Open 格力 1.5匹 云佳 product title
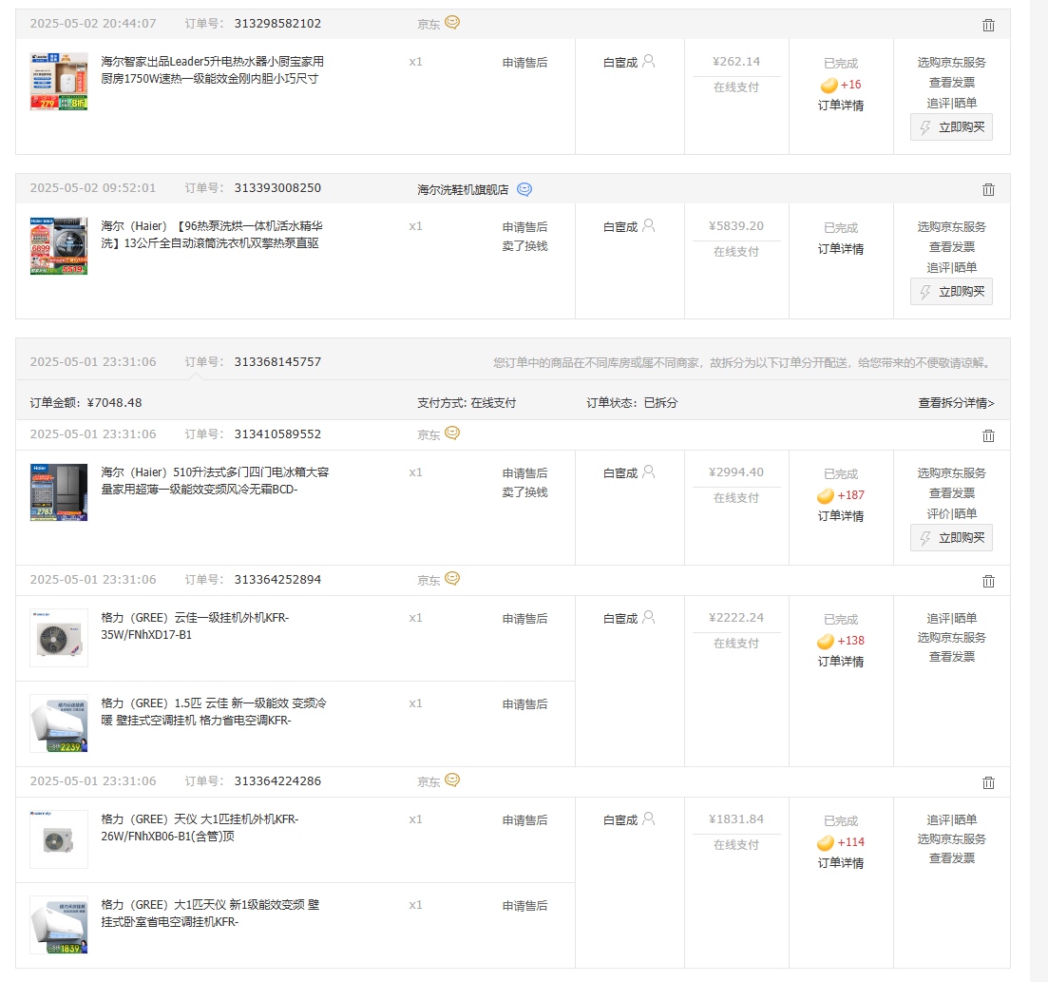 [x=214, y=712]
